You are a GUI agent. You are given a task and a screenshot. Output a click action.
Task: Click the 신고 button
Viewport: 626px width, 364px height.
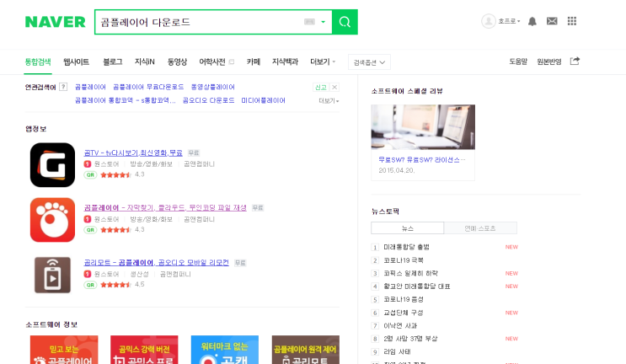pos(321,87)
